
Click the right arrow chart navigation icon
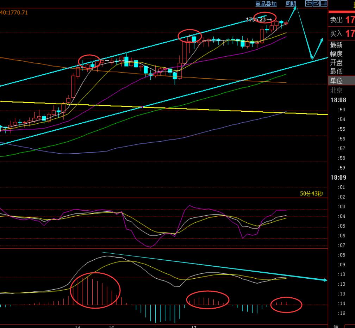[x=316, y=4]
